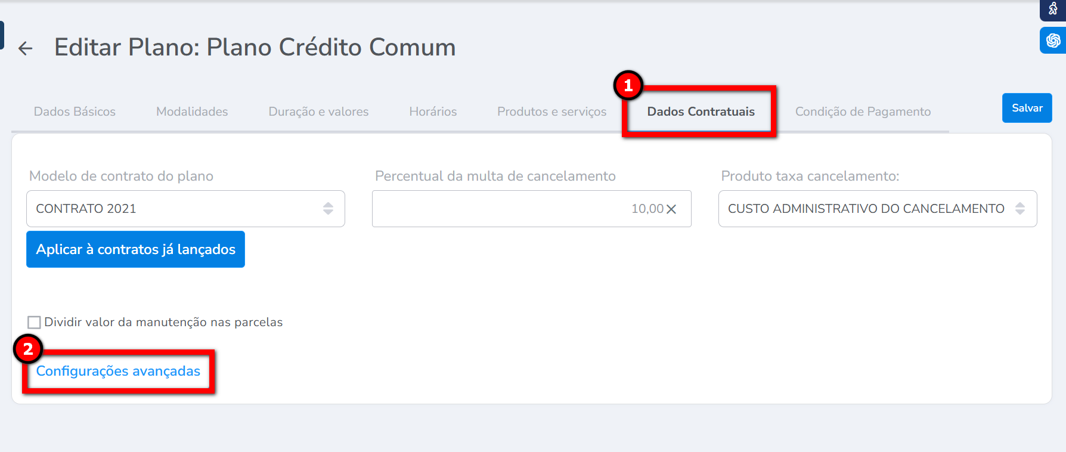
Task: Select the Horários tab
Action: coord(433,112)
